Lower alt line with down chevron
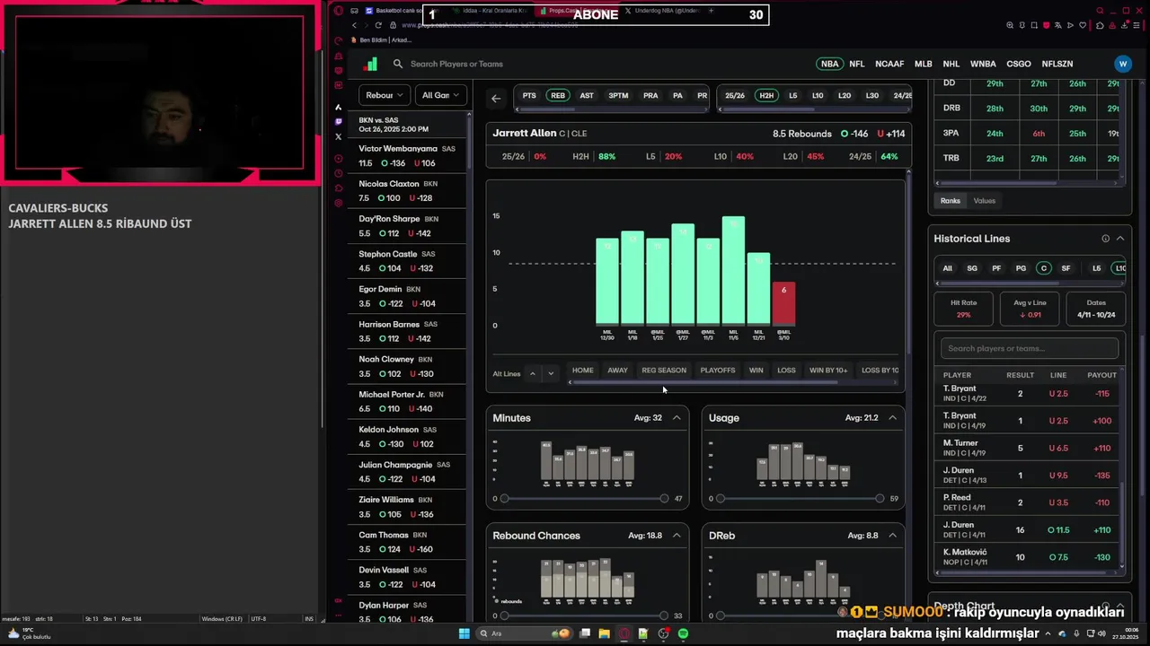The image size is (1150, 646). (551, 373)
